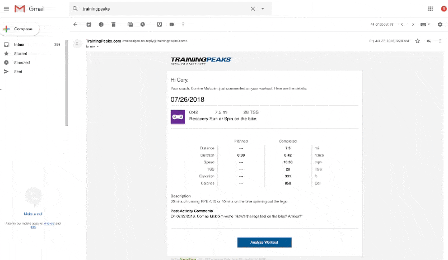Viewport: 448px width, 260px height.
Task: Mark this email as unread
Action: point(130,25)
